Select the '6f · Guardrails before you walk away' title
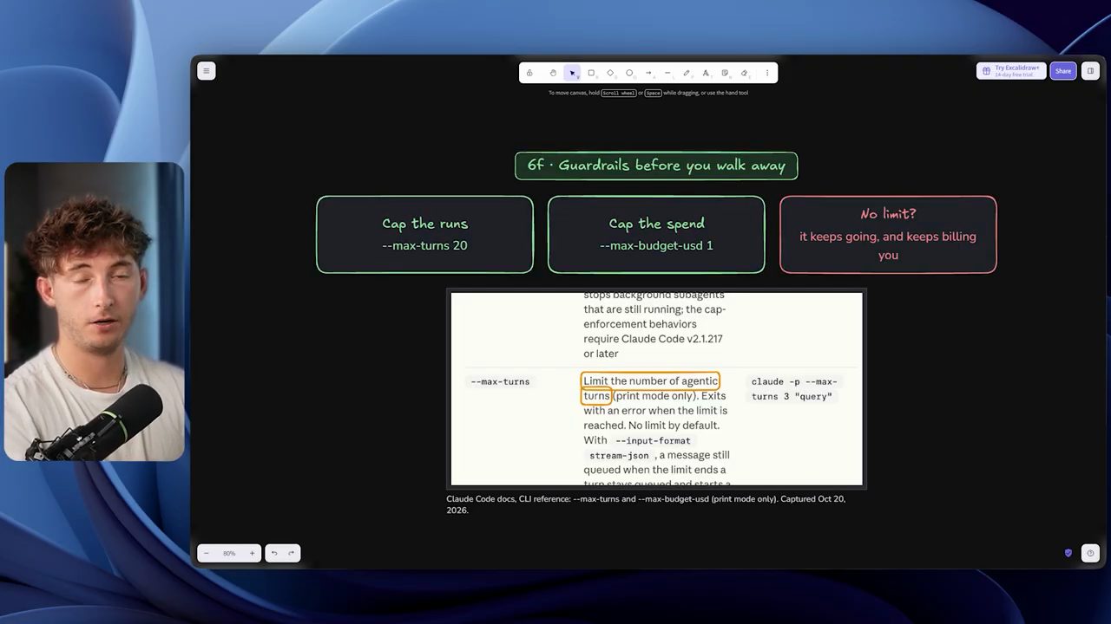 [656, 166]
